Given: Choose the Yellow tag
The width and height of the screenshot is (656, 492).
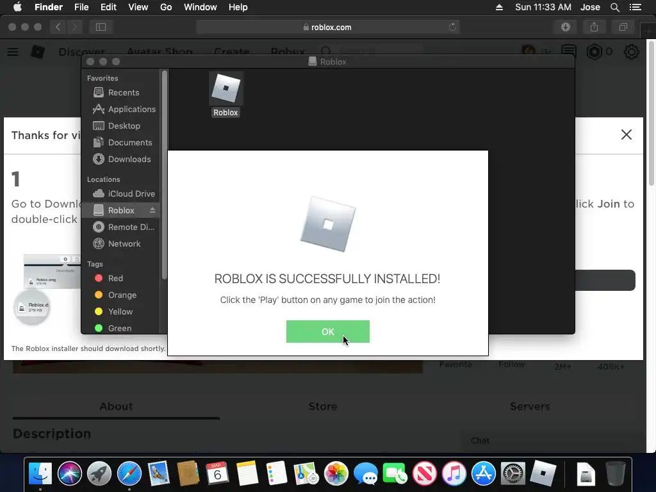Looking at the screenshot, I should click(x=113, y=312).
